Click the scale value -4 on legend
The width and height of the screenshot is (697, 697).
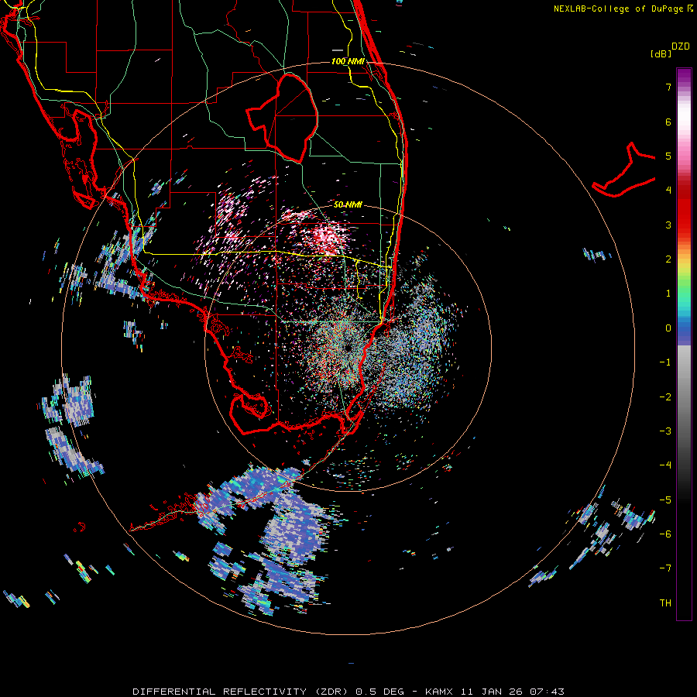pos(665,465)
